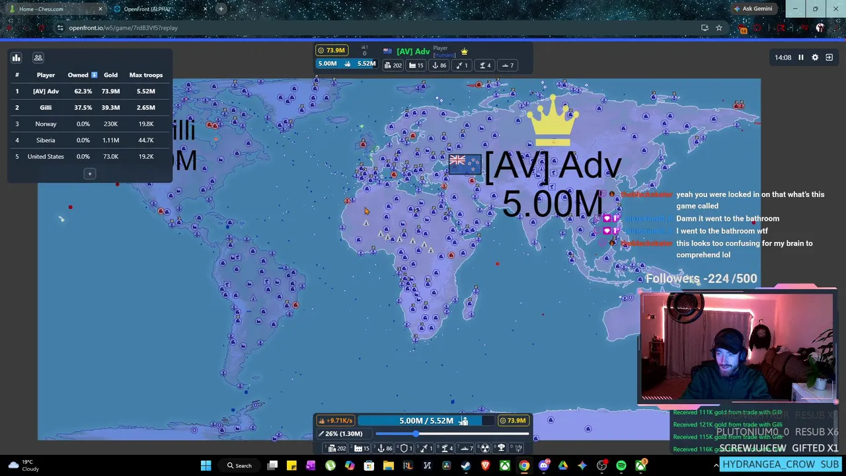
Task: Sort leaderboard by Gold column
Action: pos(110,75)
